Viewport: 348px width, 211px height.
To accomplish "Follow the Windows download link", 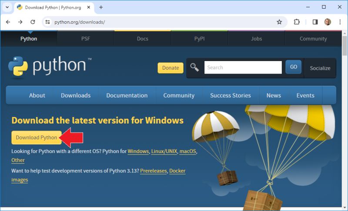I will [138, 151].
